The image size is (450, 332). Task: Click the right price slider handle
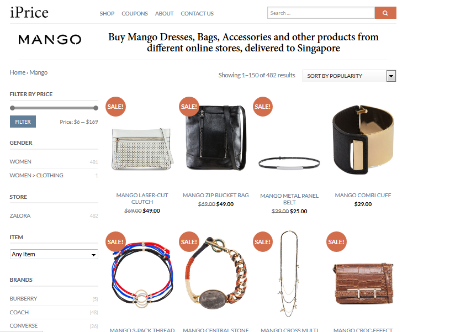tap(96, 108)
